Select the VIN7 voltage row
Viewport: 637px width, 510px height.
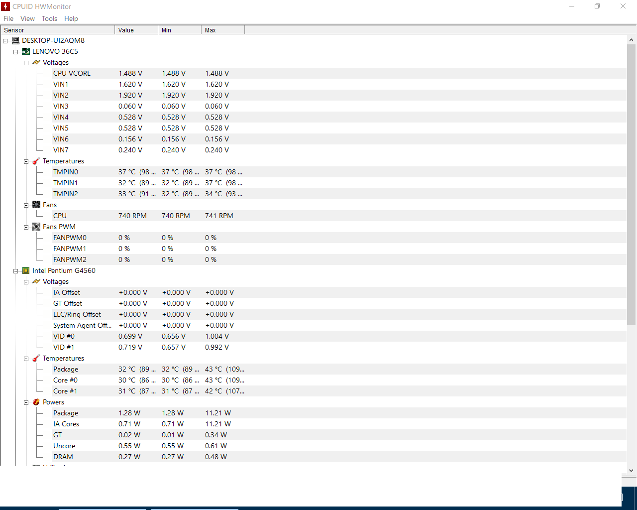(338, 150)
